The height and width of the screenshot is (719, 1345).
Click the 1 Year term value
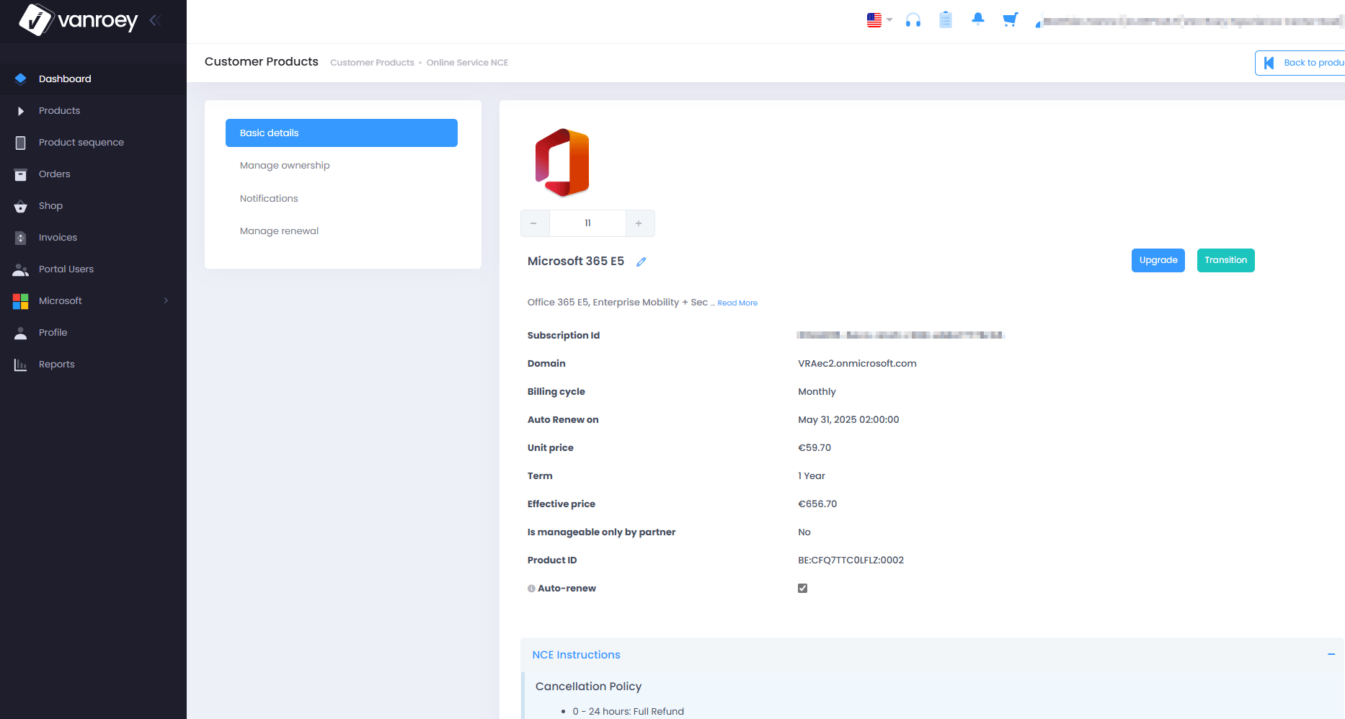812,476
